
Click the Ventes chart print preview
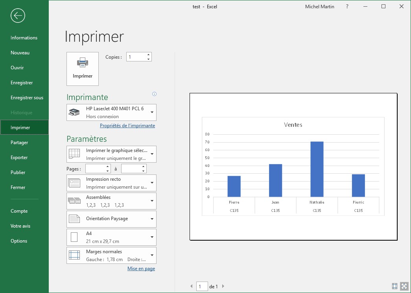click(293, 167)
